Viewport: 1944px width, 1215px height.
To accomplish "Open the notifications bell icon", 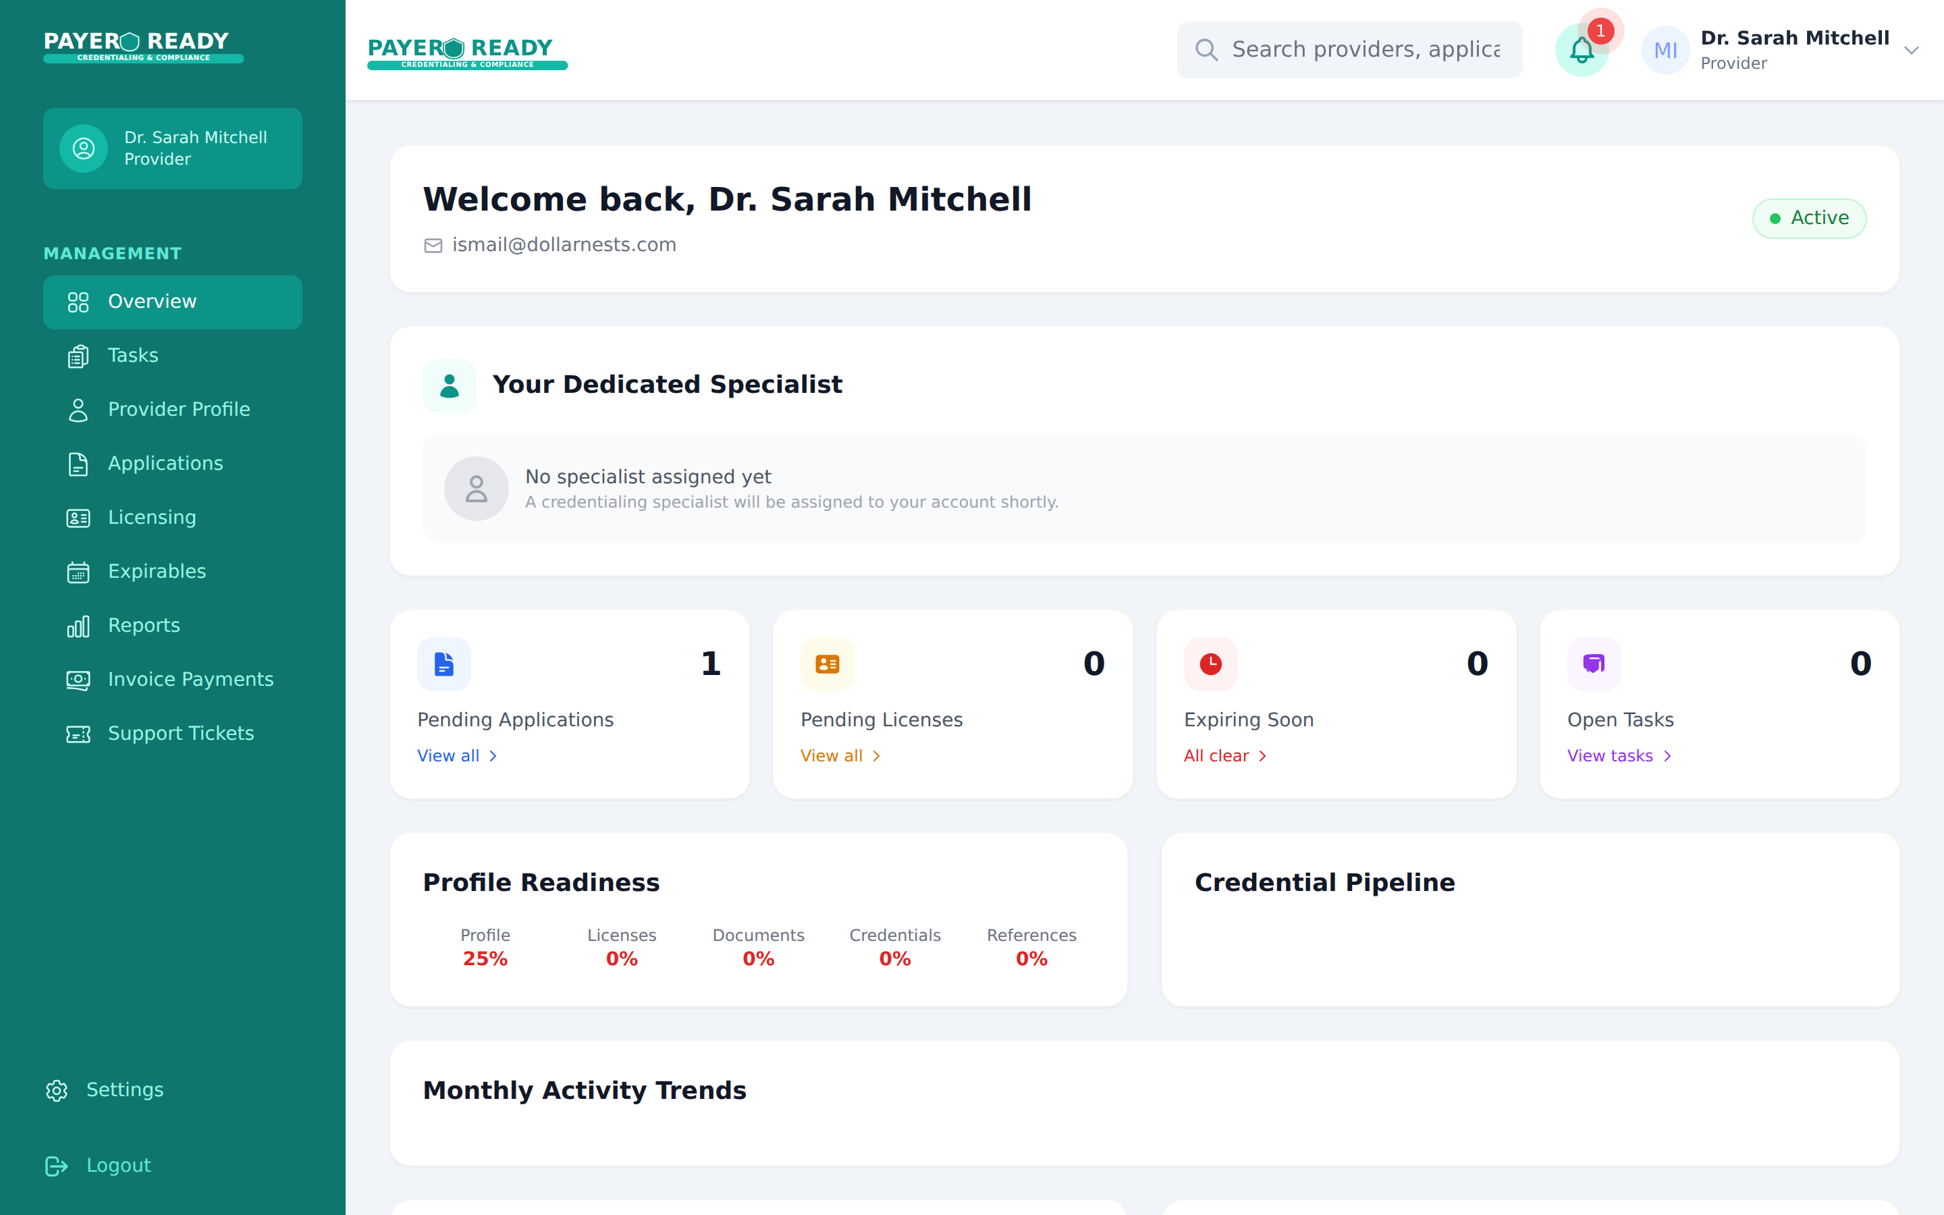I will point(1582,50).
